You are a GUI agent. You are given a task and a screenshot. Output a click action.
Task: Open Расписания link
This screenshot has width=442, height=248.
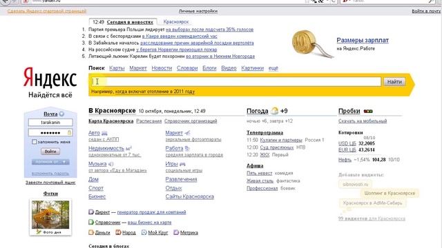point(149,121)
